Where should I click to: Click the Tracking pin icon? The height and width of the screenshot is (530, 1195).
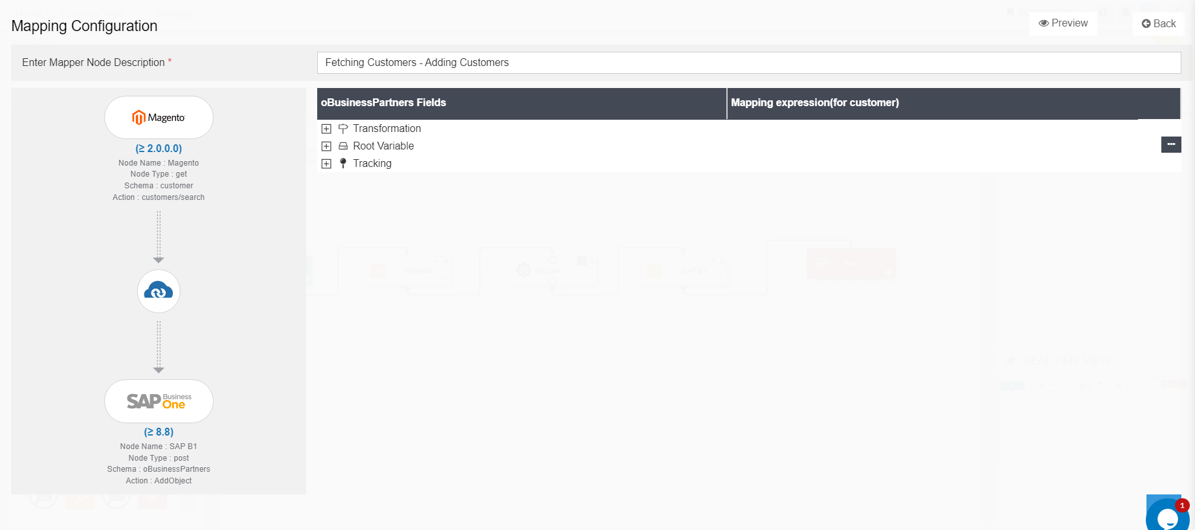(x=343, y=164)
